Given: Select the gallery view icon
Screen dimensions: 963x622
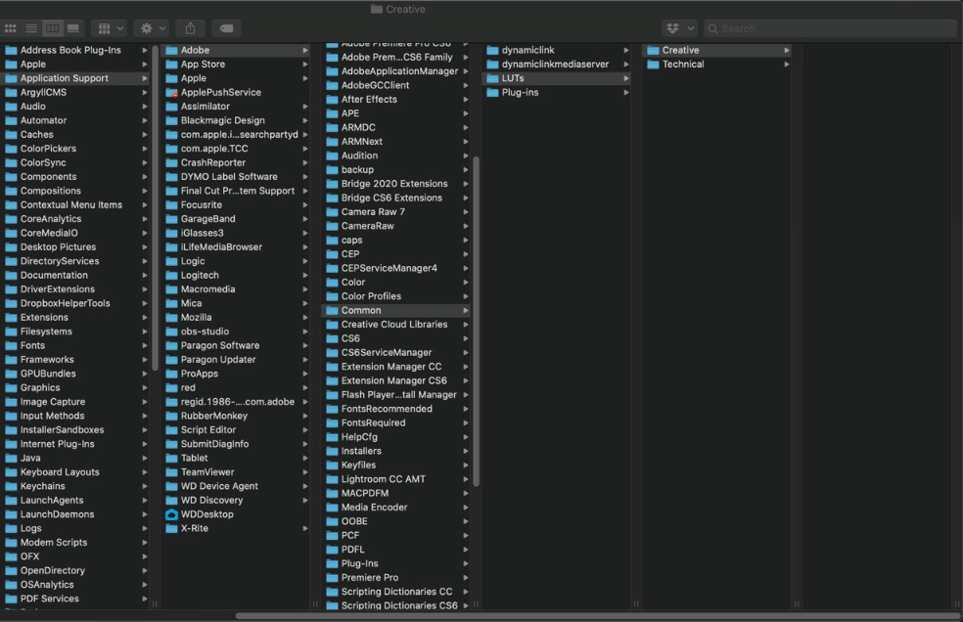Looking at the screenshot, I should pos(72,27).
